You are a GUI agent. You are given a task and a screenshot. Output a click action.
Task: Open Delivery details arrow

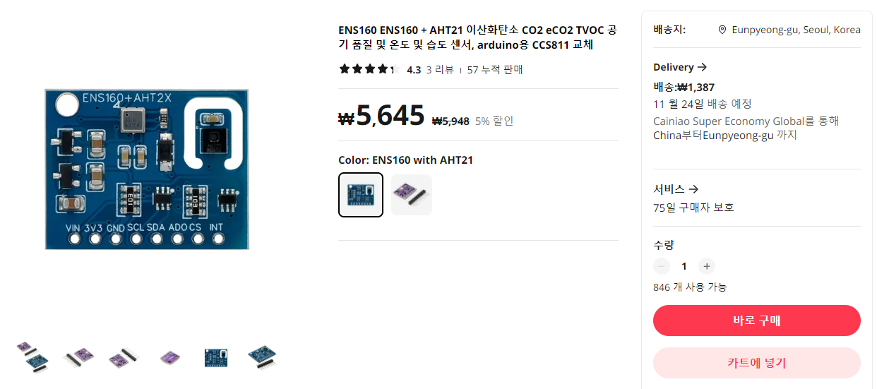[x=702, y=67]
